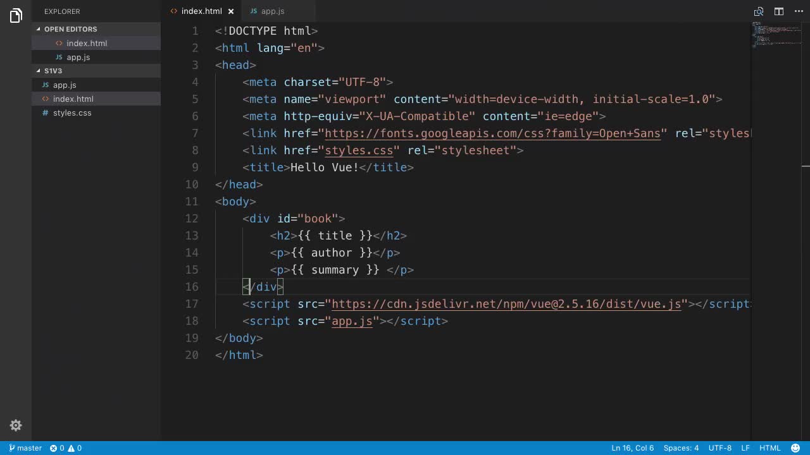Switch to the app.js editor tab

[271, 11]
